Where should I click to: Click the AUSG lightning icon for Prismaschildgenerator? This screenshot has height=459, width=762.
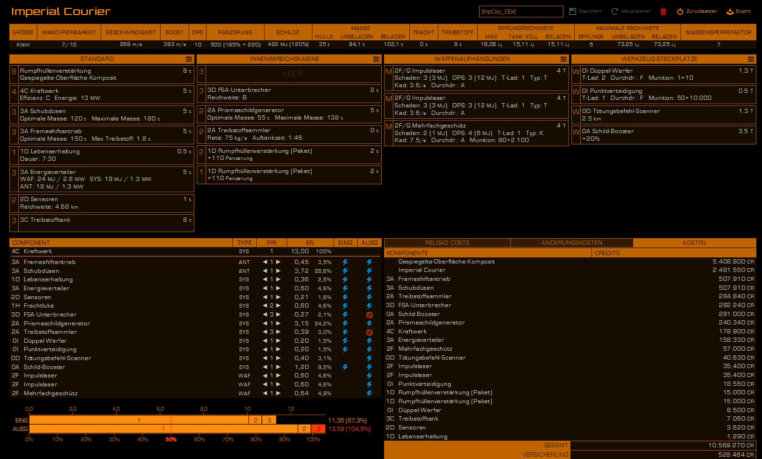370,324
